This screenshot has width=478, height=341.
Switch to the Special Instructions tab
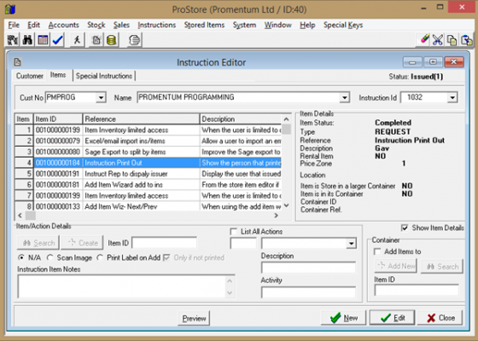tap(104, 76)
